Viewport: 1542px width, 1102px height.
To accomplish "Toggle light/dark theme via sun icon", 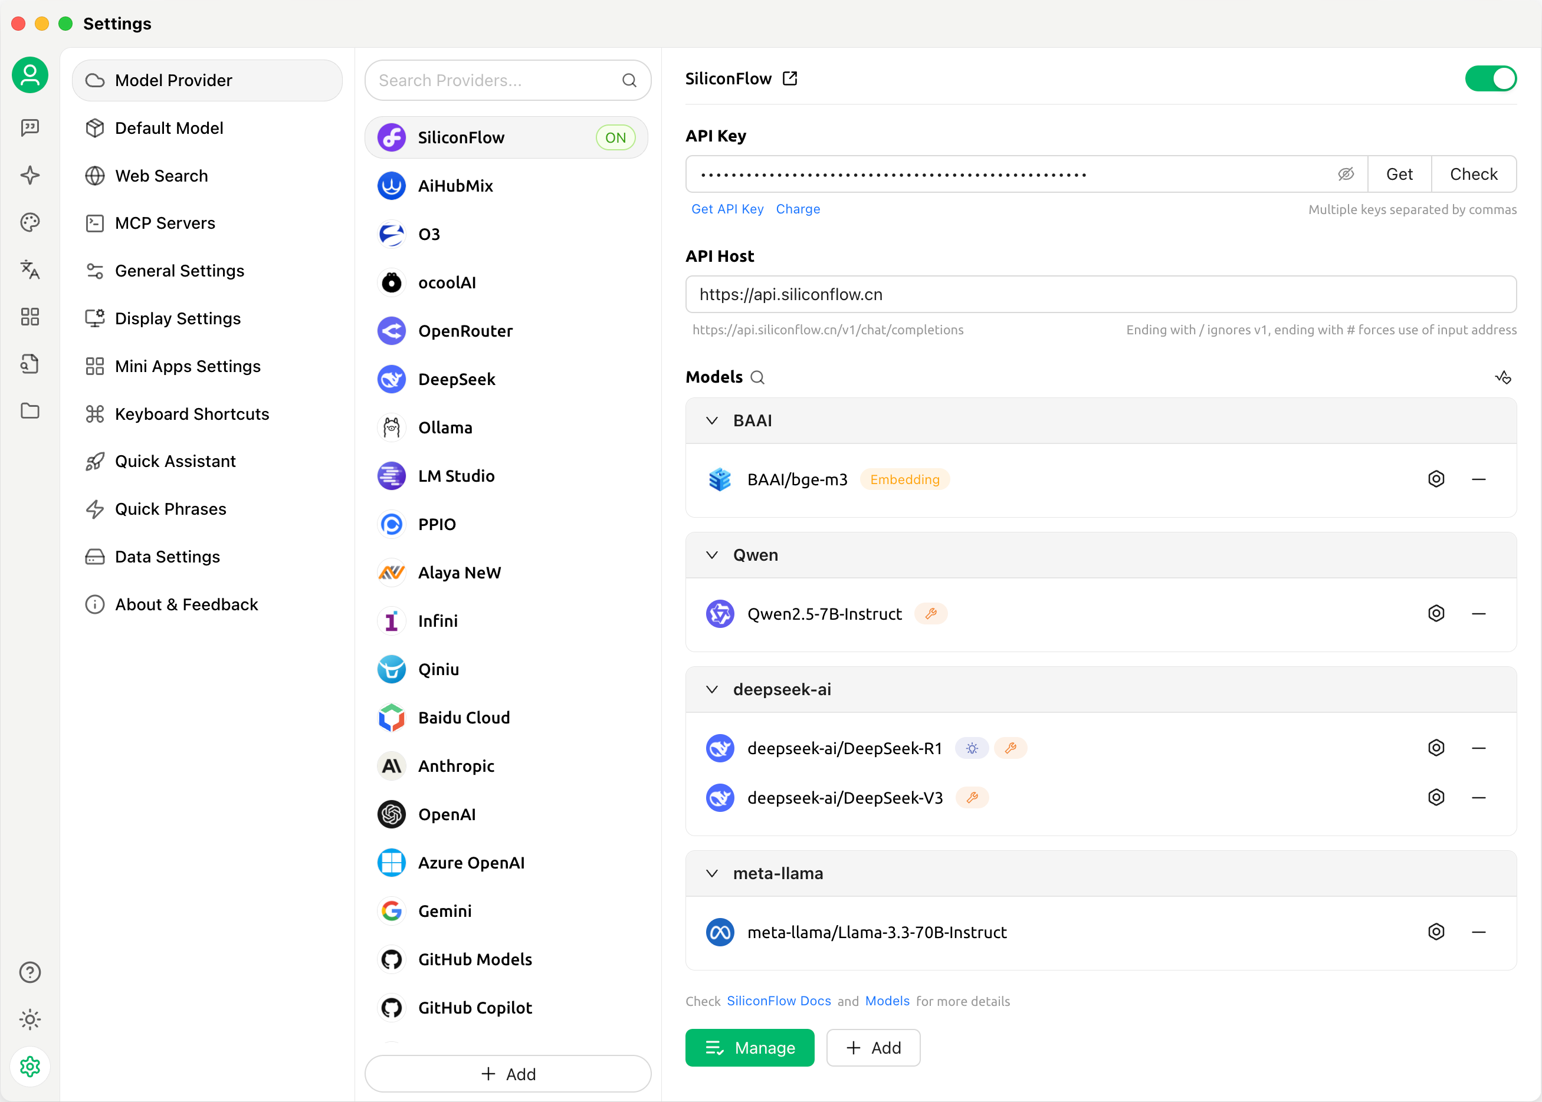I will pos(30,1019).
